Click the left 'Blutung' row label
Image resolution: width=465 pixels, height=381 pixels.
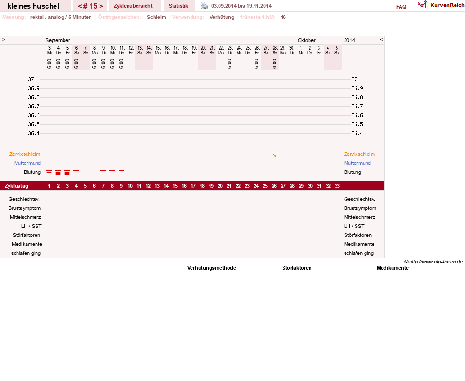32,172
